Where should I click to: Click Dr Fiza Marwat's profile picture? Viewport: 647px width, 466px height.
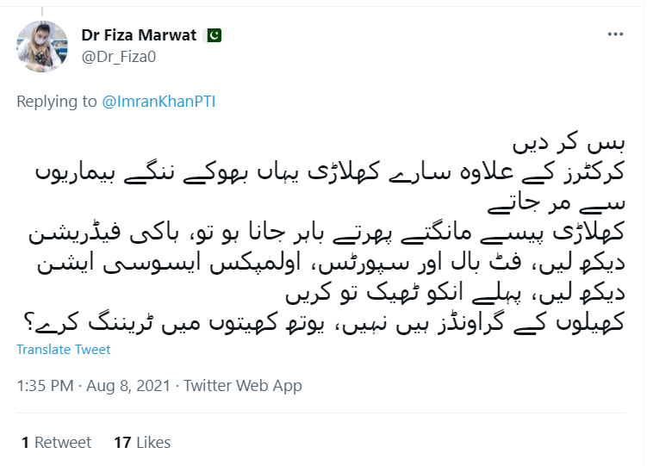tap(41, 47)
